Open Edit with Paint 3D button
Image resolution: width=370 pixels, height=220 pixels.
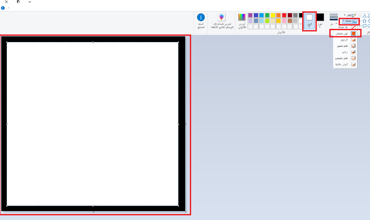coord(221,21)
